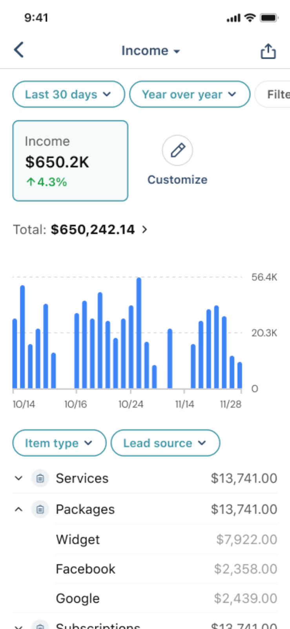Image resolution: width=290 pixels, height=629 pixels.
Task: Expand the Services category row
Action: tap(18, 478)
